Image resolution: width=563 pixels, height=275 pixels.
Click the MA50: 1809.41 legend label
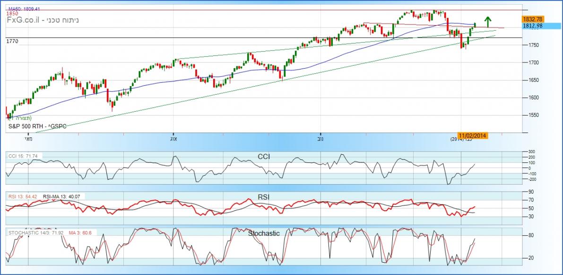[x=24, y=9]
